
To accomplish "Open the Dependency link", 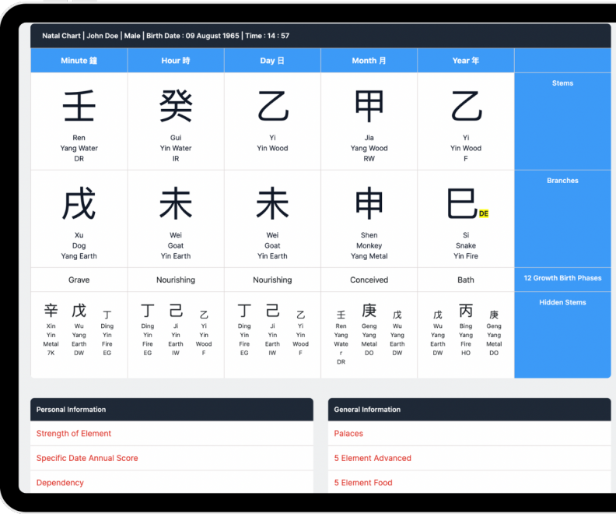I will 60,483.
